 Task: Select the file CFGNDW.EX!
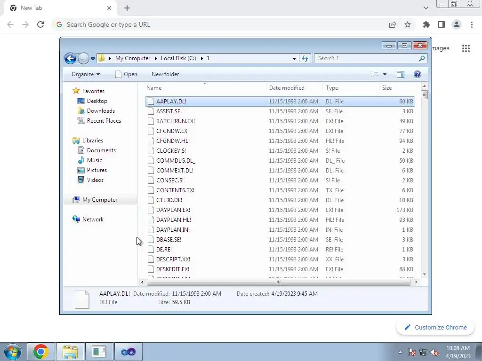(x=280, y=131)
